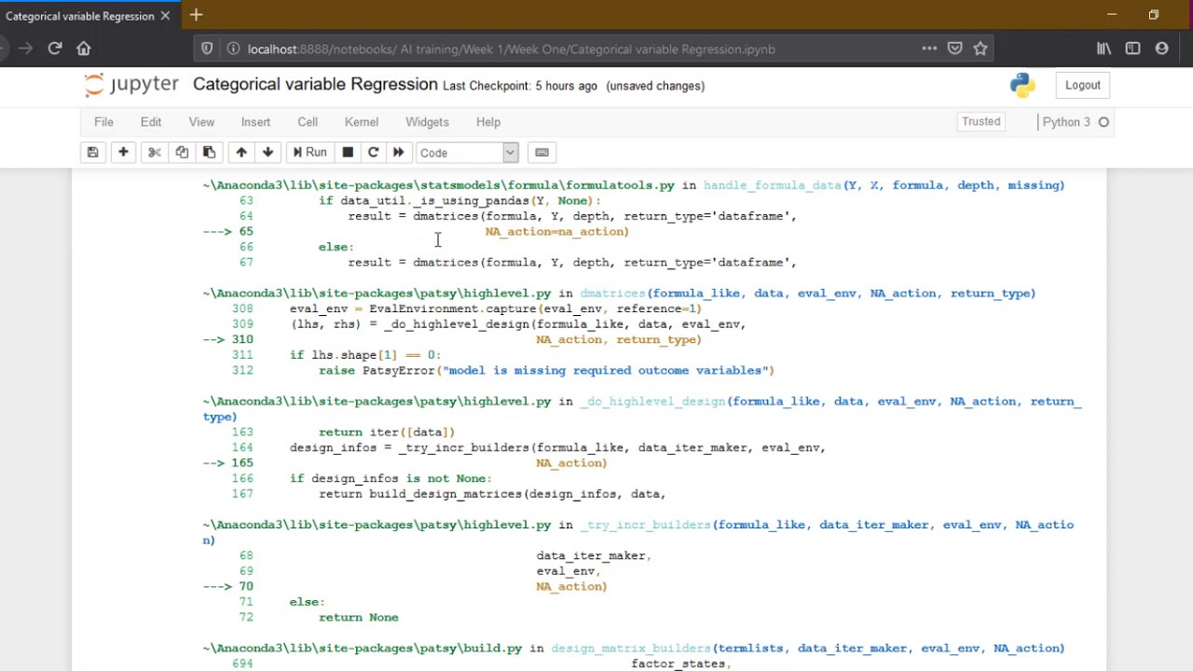Click traceback line number 310

point(242,339)
